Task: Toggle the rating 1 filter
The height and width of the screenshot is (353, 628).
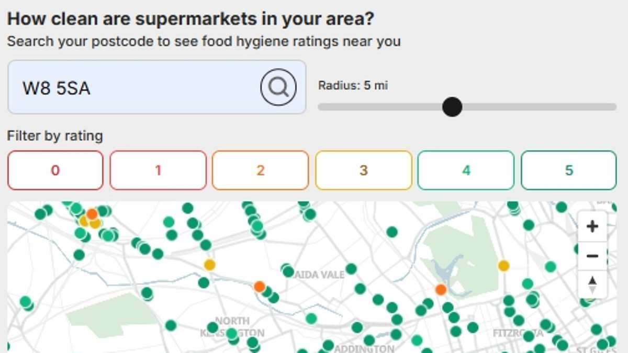Action: 157,170
